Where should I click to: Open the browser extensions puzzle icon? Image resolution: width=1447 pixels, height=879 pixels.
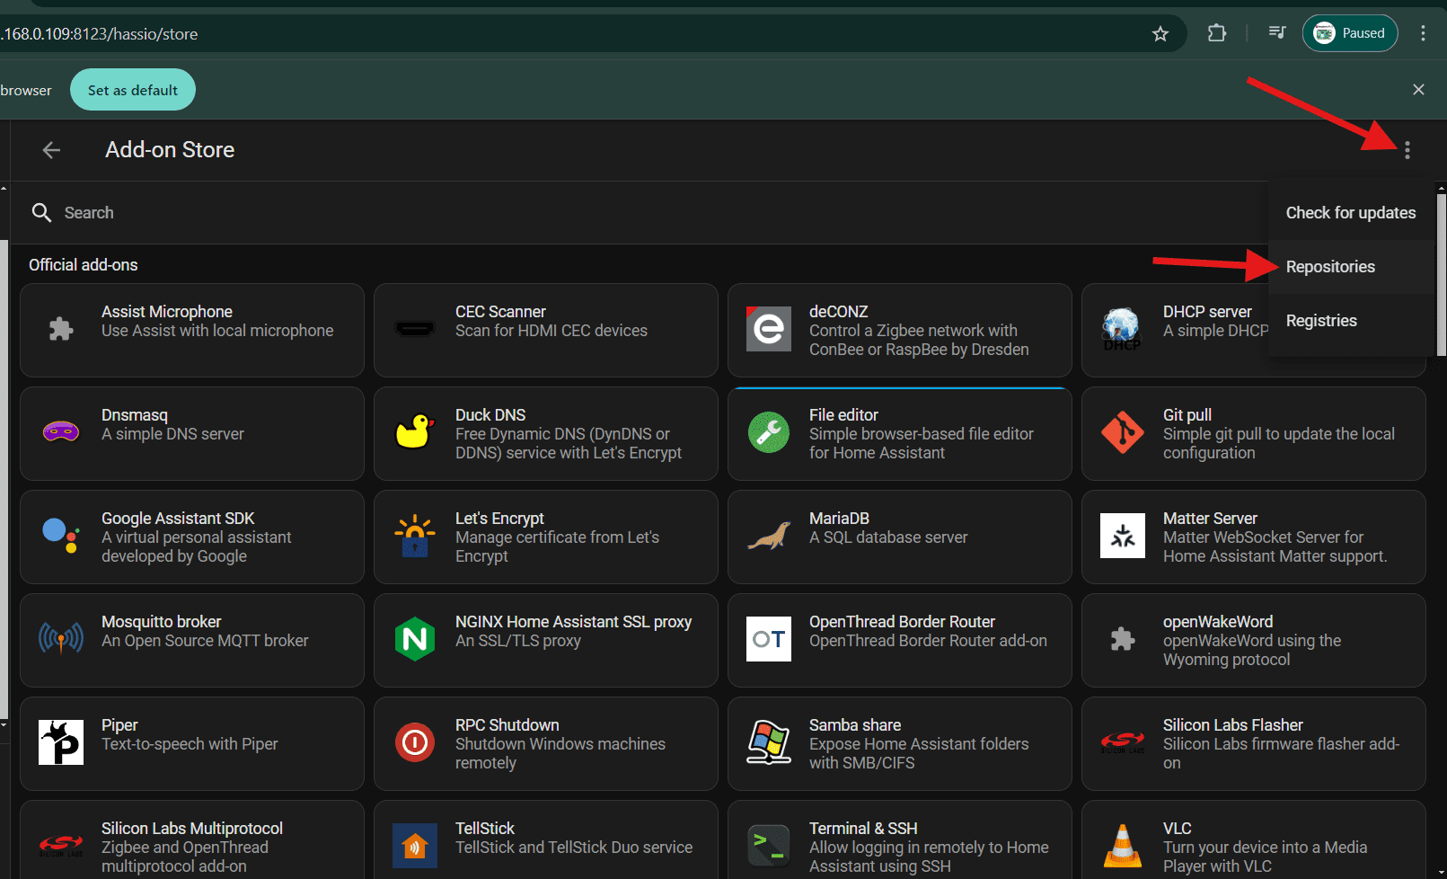1216,34
